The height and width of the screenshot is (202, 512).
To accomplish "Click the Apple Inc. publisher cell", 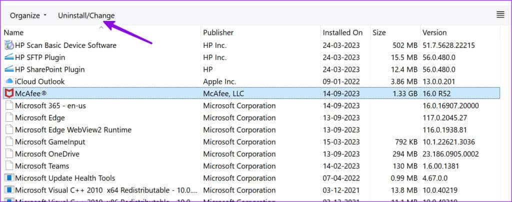I will click(219, 81).
